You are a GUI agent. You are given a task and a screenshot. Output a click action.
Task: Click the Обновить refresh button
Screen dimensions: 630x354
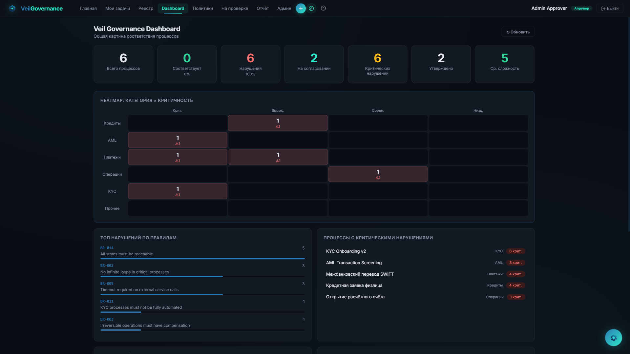click(518, 32)
